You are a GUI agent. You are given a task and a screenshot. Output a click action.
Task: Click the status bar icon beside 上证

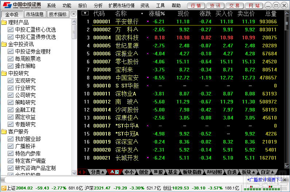(x=4, y=188)
